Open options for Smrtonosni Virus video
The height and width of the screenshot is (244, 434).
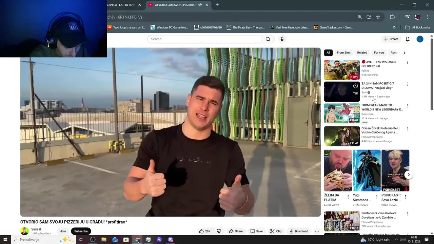(408, 214)
